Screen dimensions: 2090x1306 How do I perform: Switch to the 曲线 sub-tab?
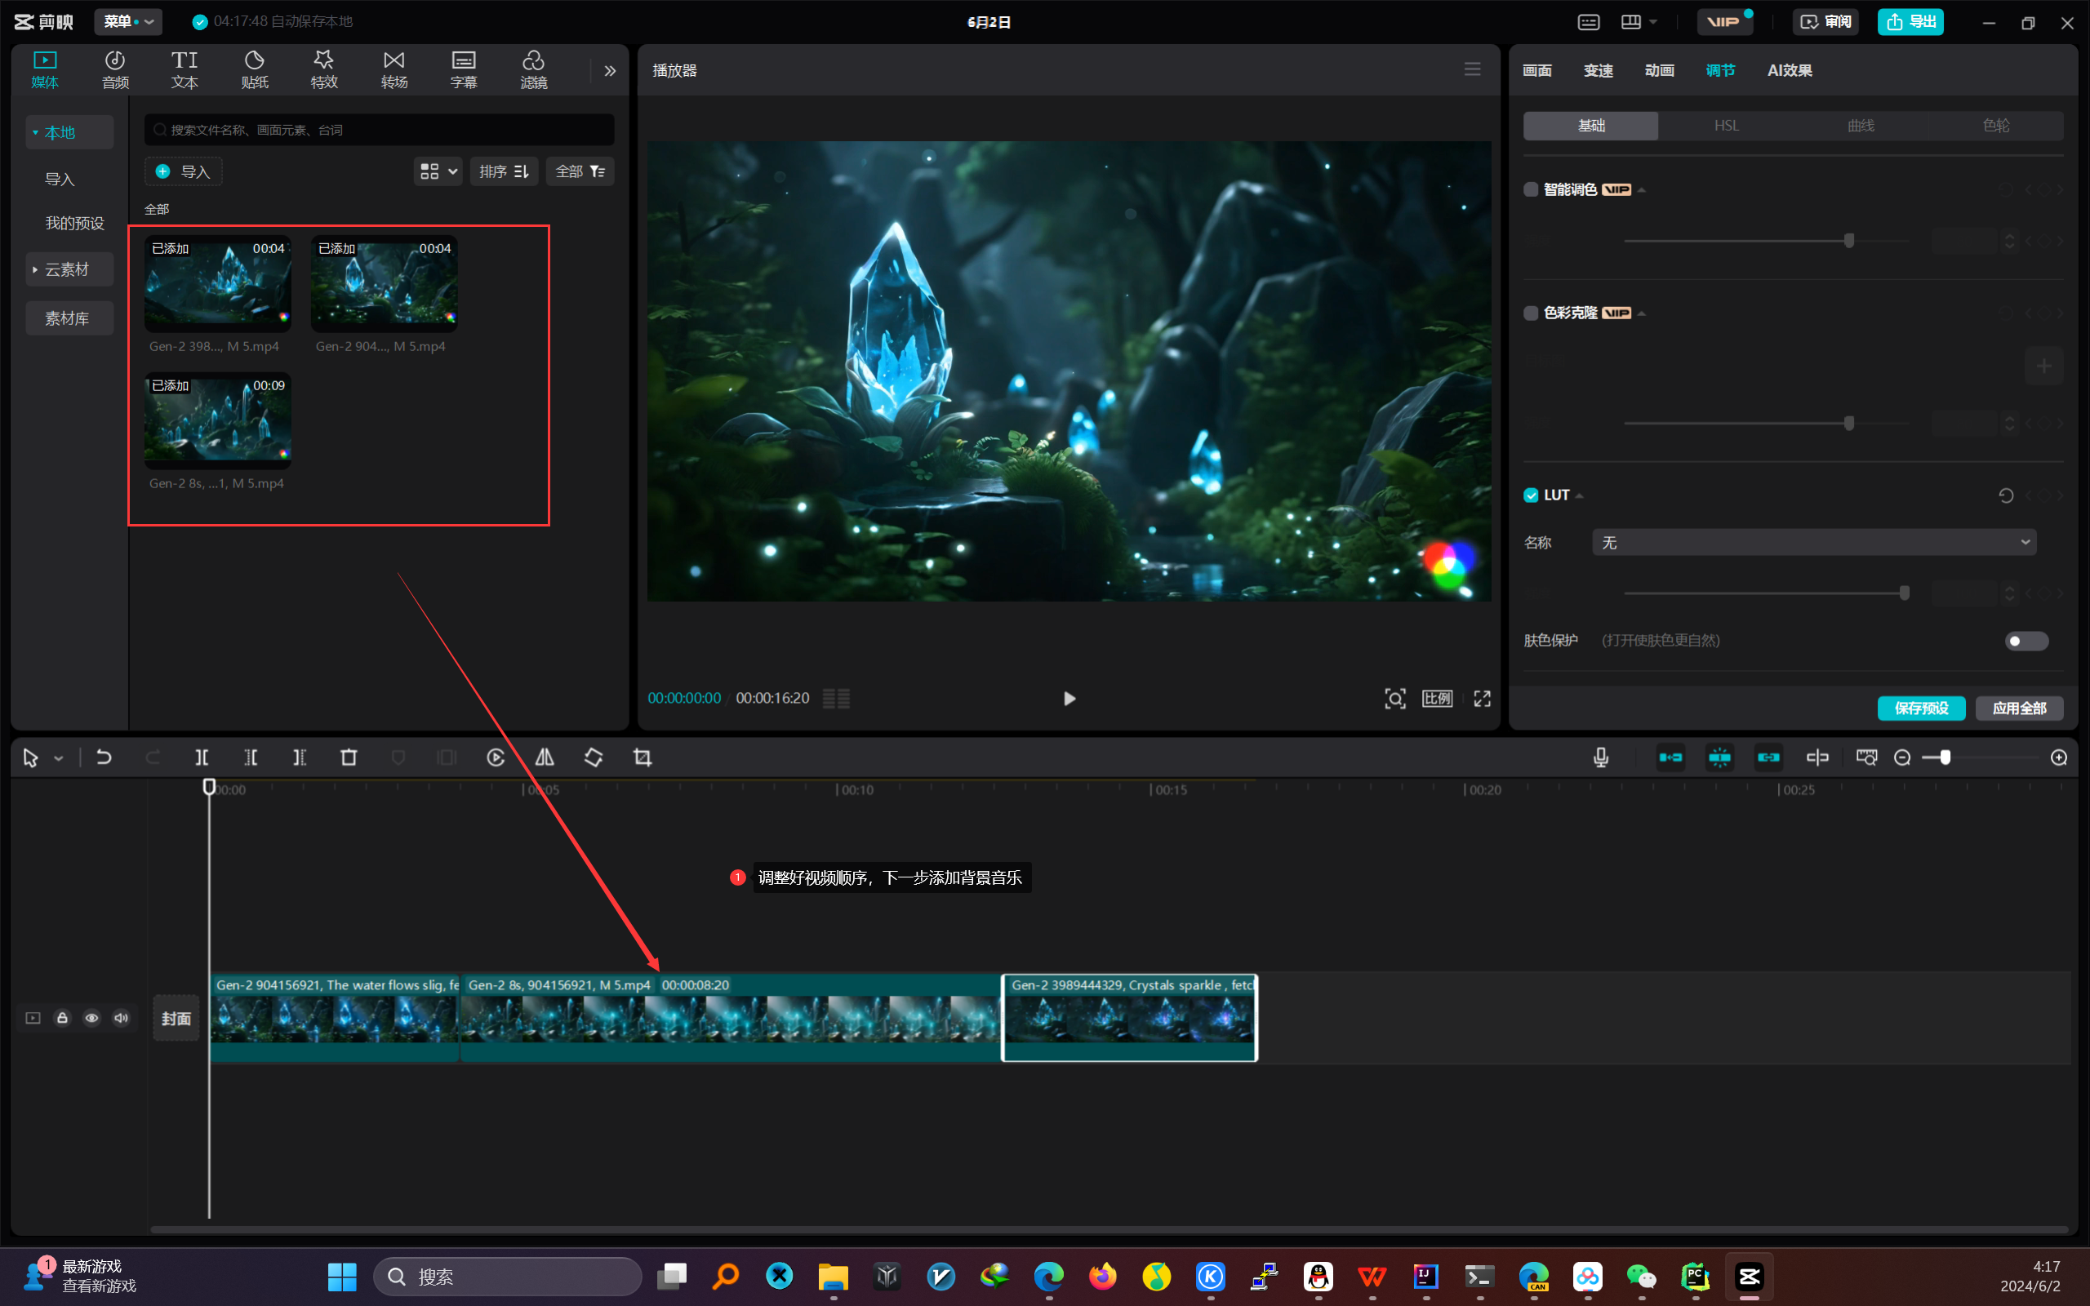coord(1861,125)
